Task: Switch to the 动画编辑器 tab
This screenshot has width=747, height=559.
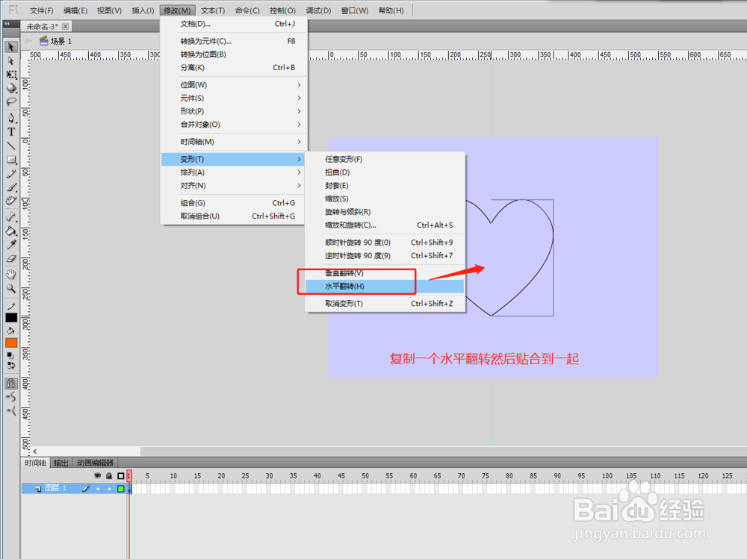Action: (x=96, y=463)
